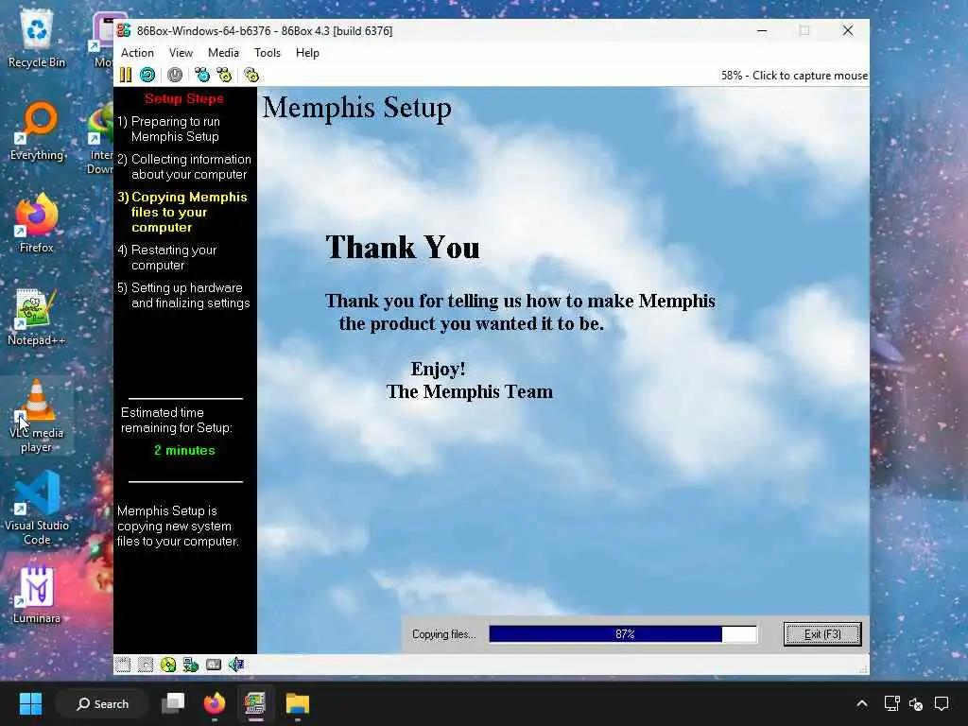Viewport: 968px width, 726px height.
Task: Select the Luminara desktop shortcut
Action: pos(37,595)
